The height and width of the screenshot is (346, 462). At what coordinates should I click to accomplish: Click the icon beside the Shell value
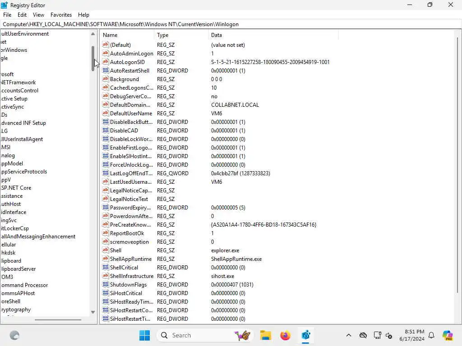[x=106, y=250]
